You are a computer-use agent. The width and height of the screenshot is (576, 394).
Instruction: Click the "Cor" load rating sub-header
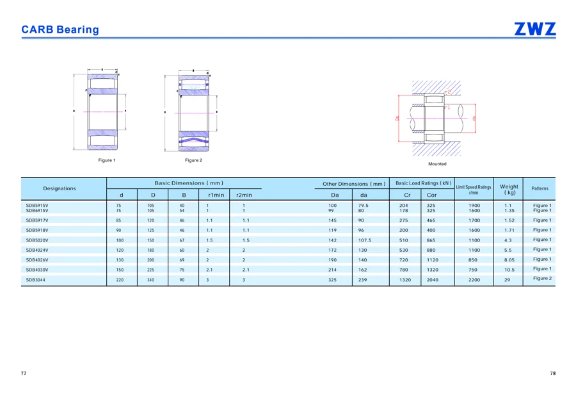tap(431, 195)
